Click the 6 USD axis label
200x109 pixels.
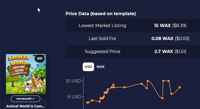click(74, 97)
